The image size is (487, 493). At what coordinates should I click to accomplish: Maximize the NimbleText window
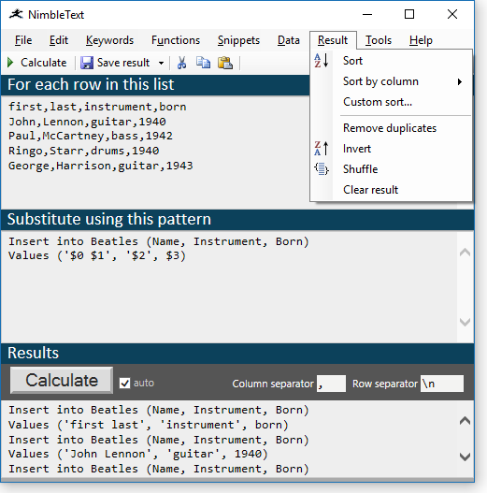click(409, 14)
